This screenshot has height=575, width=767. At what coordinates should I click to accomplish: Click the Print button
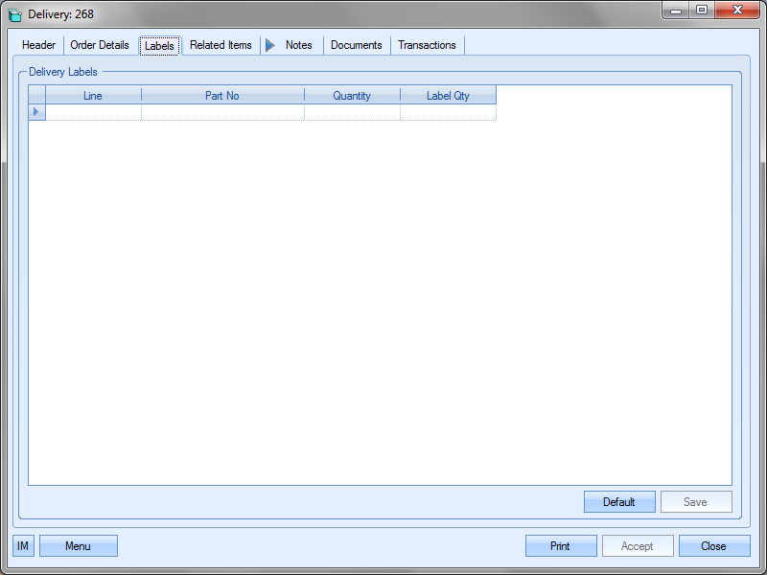pos(561,545)
